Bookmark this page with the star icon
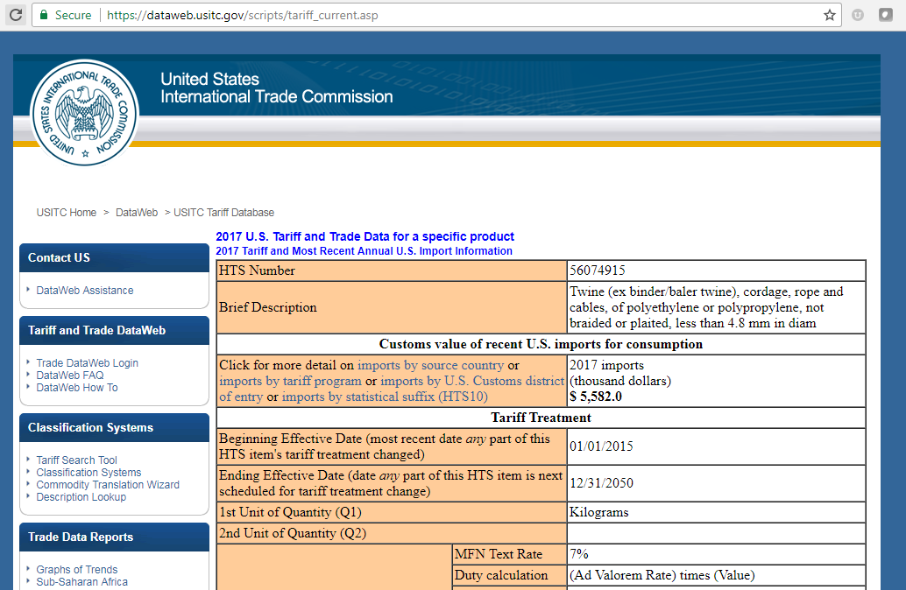906x590 pixels. coord(830,15)
